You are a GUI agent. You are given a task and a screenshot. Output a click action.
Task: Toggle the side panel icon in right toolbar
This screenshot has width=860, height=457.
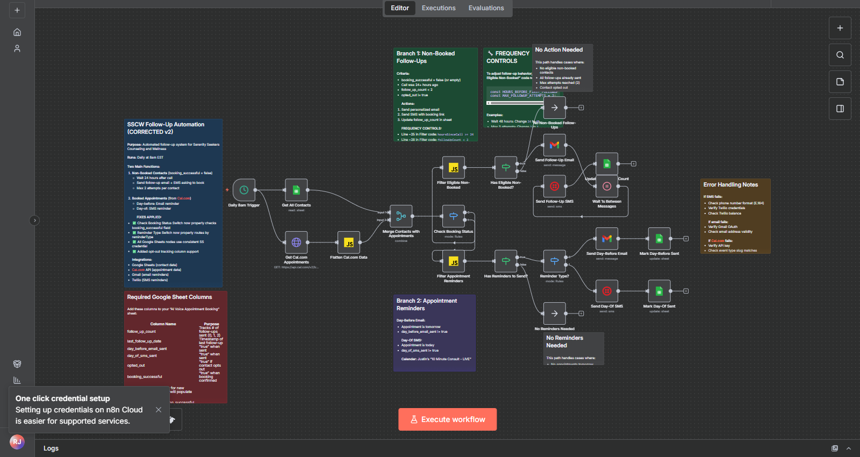tap(840, 109)
